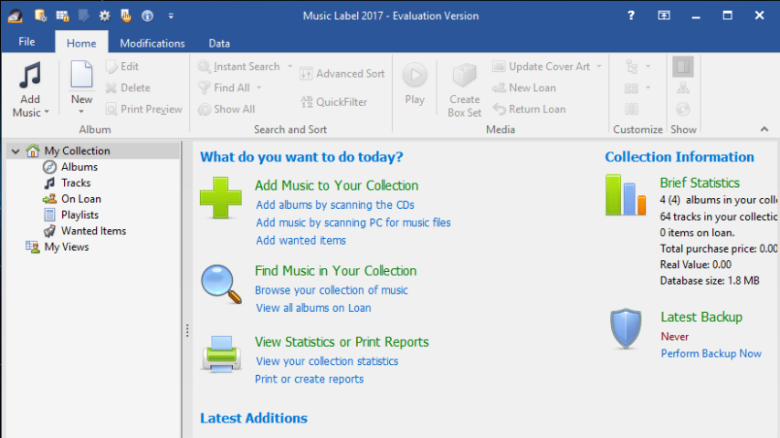The image size is (780, 438).
Task: Click Add wanted items link
Action: [x=301, y=241]
